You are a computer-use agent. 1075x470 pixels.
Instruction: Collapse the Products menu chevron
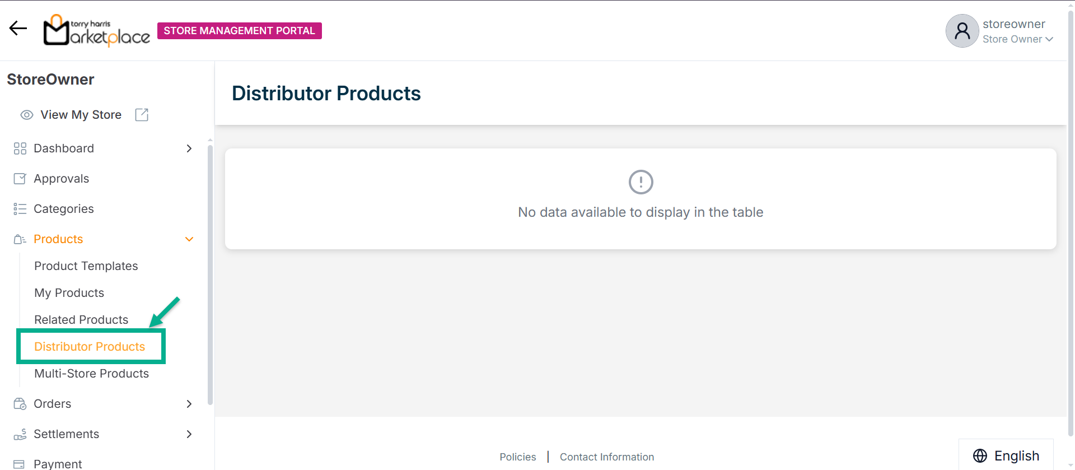[189, 239]
